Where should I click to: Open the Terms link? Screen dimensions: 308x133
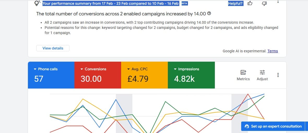(273, 51)
